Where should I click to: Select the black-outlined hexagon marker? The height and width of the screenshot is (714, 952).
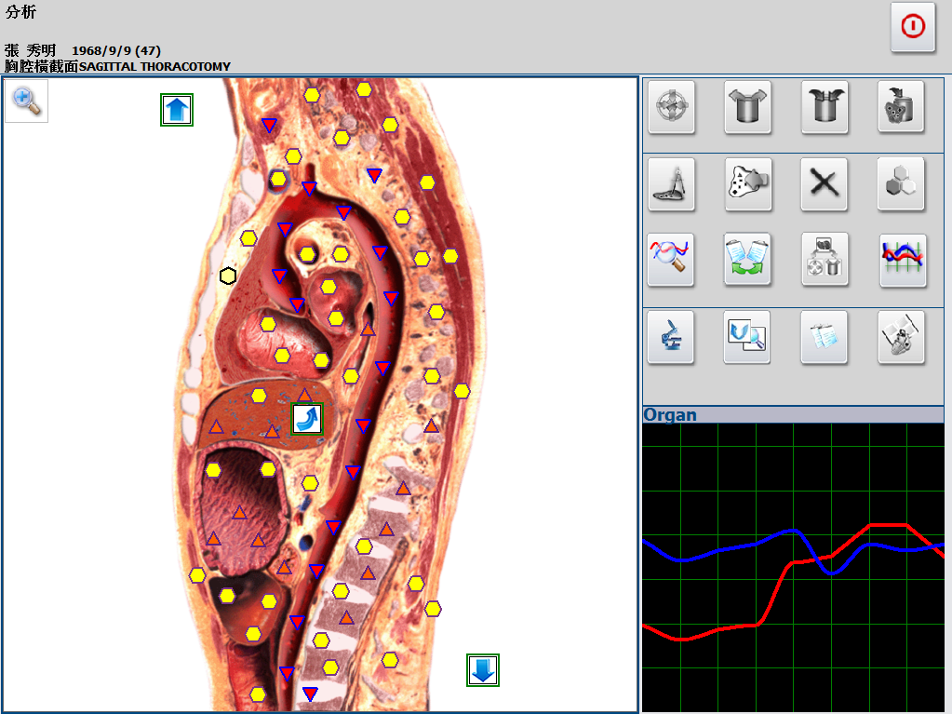click(x=228, y=276)
